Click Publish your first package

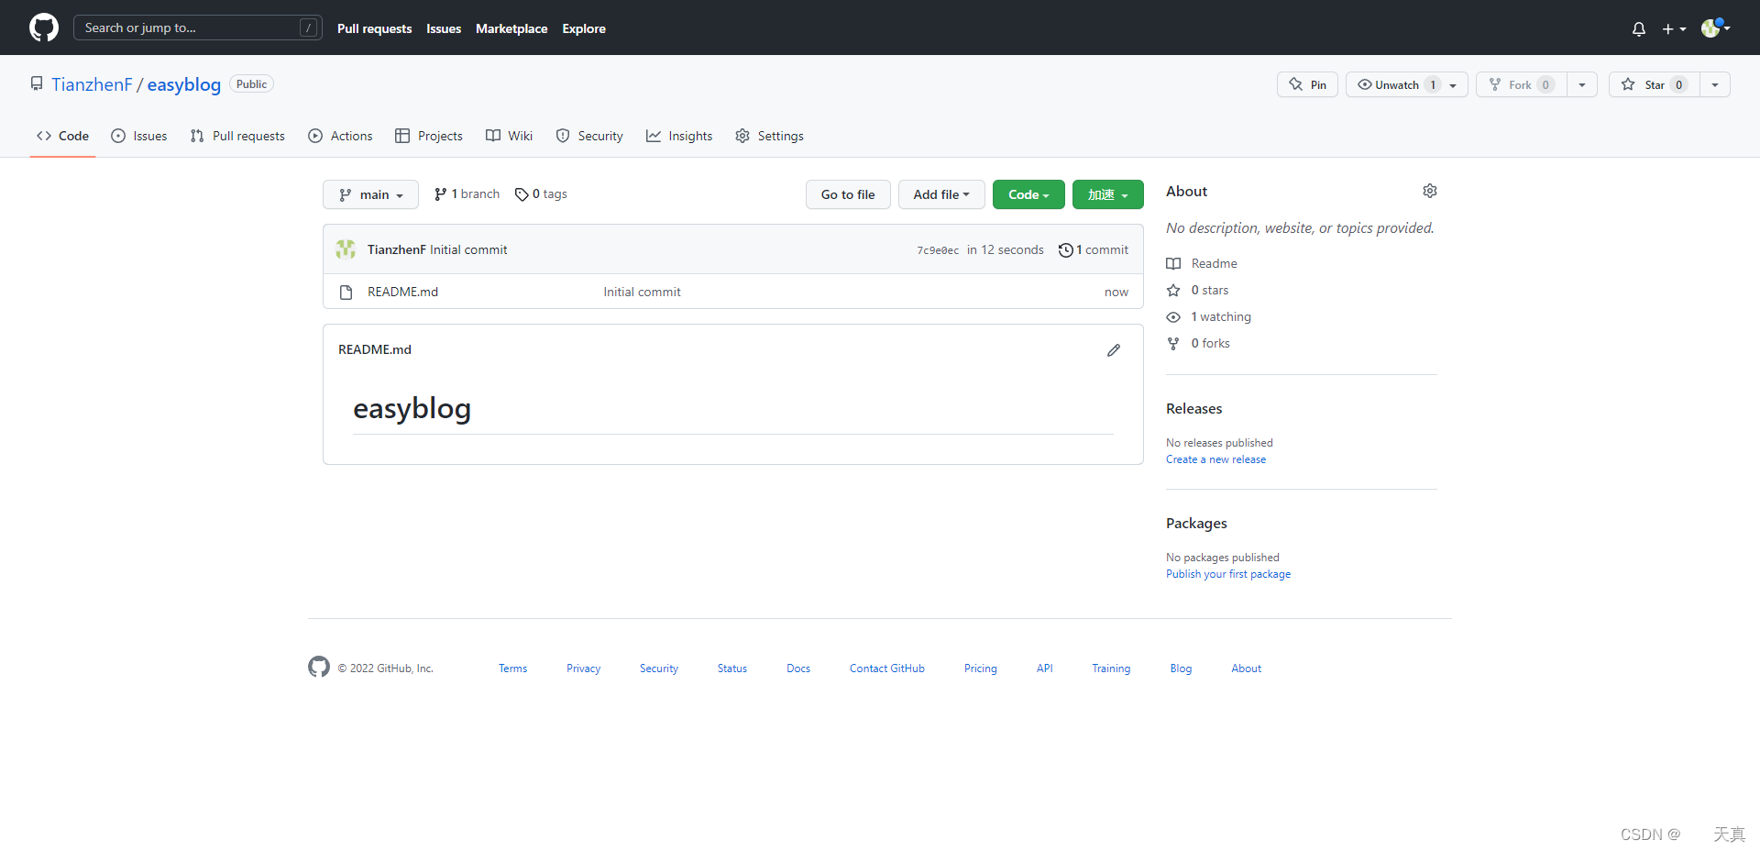[1228, 574]
